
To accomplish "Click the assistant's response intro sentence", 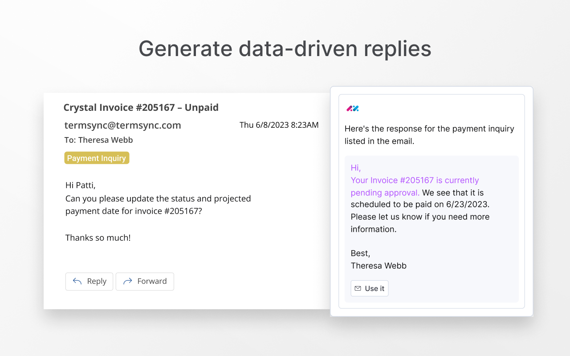I will 429,135.
